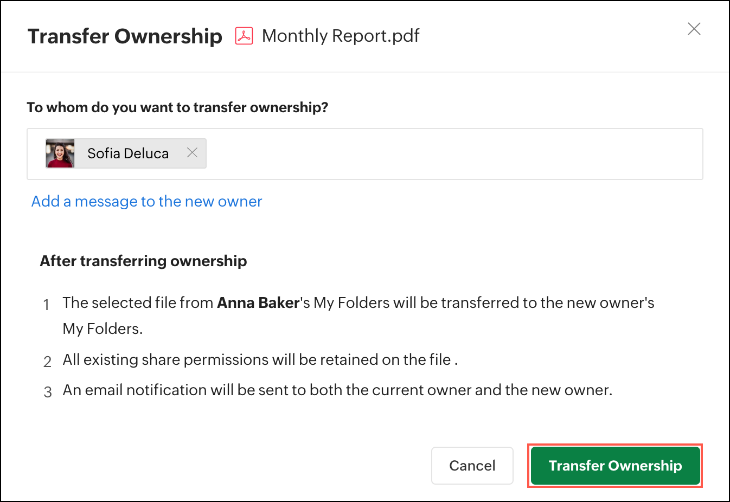Click the 'My Folders.' continuation line
This screenshot has width=730, height=502.
pos(103,329)
